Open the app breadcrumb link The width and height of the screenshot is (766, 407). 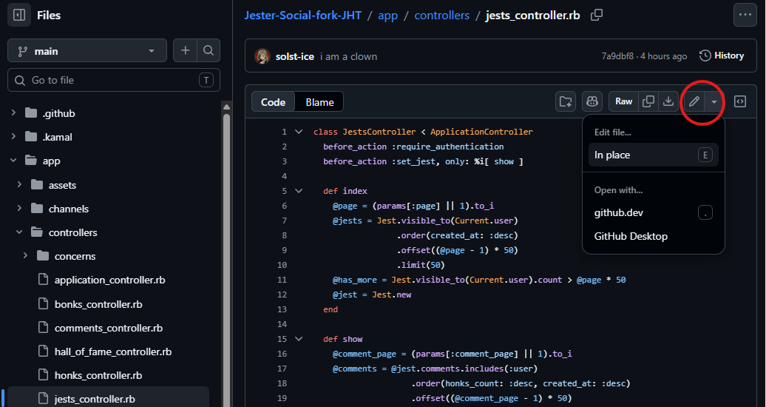[388, 15]
